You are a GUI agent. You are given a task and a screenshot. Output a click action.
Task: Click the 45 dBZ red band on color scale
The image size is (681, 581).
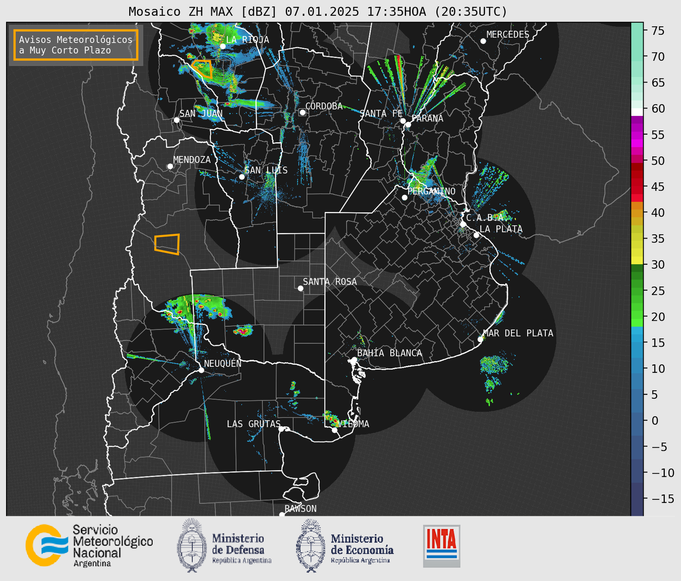pos(637,187)
